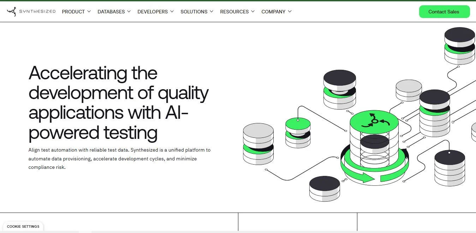Expand the RESOURCES navigation dropdown
The width and height of the screenshot is (476, 233).
tap(237, 12)
